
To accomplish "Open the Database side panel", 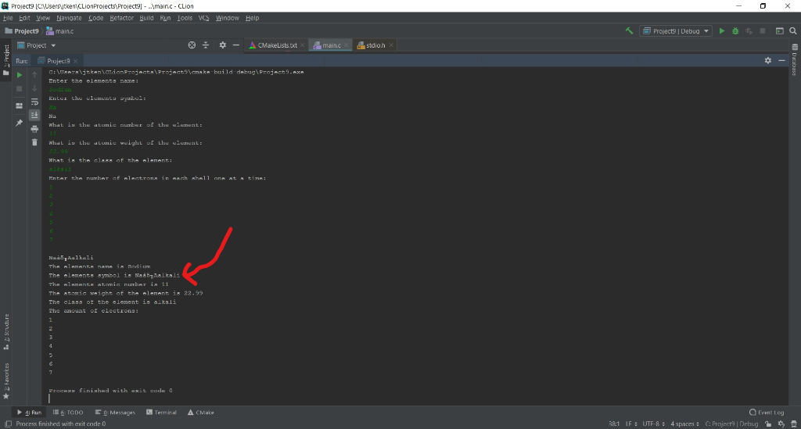I will pyautogui.click(x=795, y=59).
